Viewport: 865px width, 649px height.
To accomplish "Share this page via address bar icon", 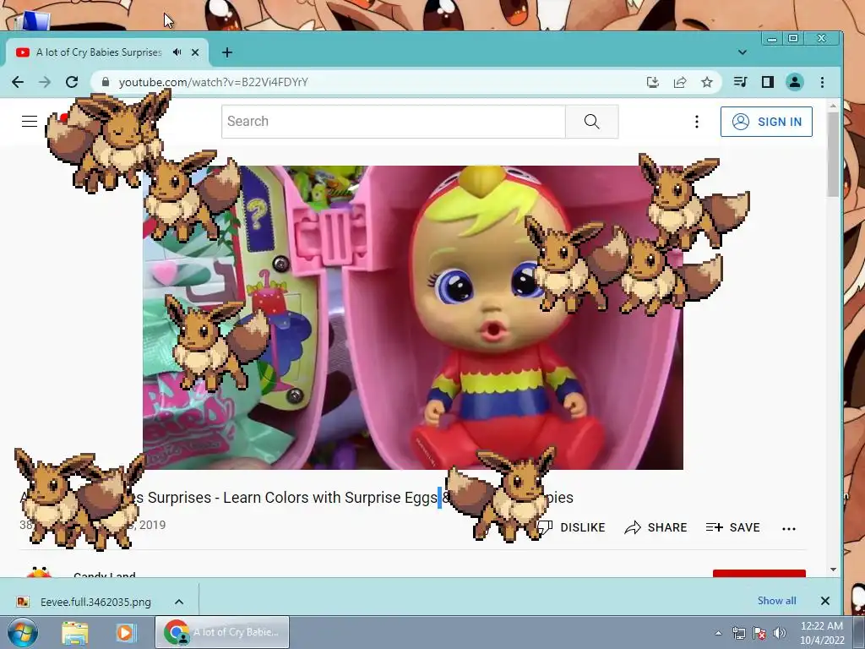I will [x=680, y=82].
